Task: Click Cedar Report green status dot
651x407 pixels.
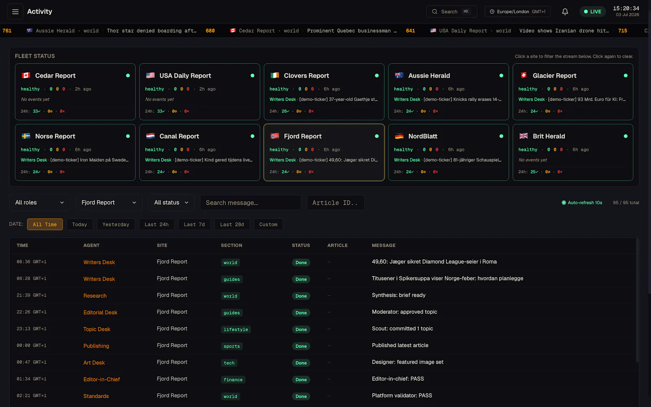Action: [128, 76]
